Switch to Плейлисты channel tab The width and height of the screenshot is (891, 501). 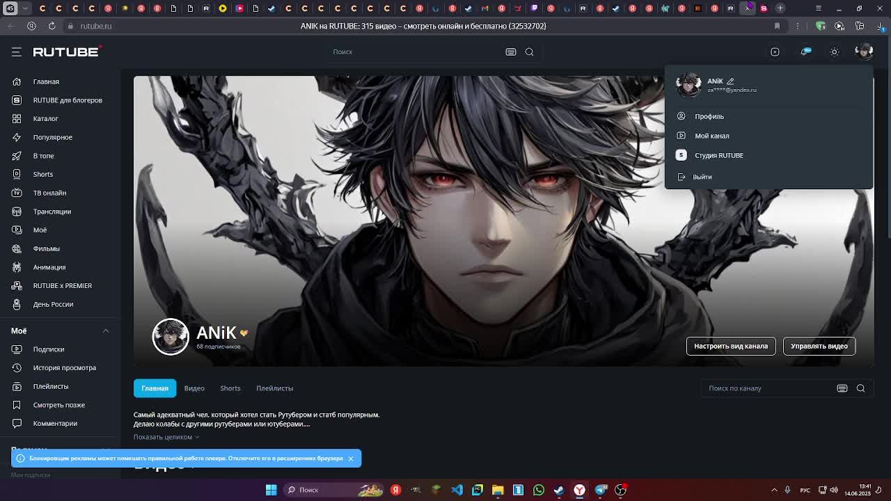[x=274, y=388]
